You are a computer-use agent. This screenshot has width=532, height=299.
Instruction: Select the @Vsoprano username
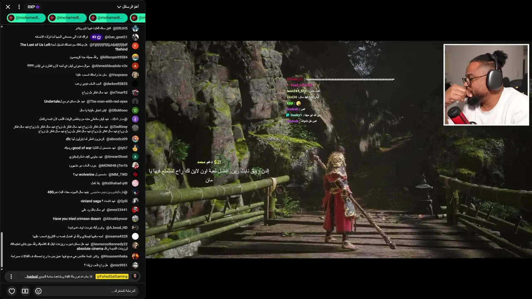pos(118,75)
